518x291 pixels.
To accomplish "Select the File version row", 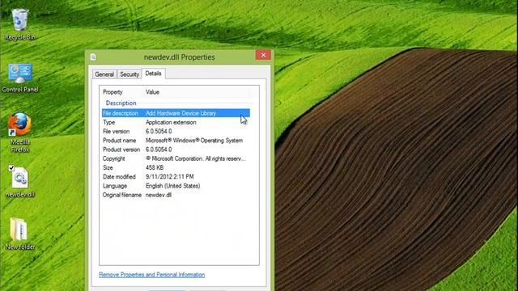I will click(x=176, y=131).
